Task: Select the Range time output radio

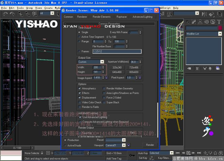Action: (x=79, y=41)
